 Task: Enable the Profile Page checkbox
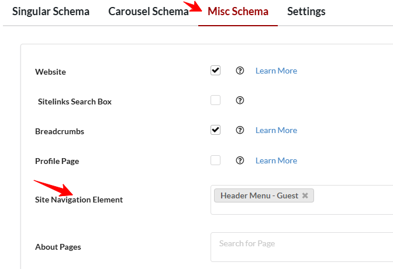(216, 160)
